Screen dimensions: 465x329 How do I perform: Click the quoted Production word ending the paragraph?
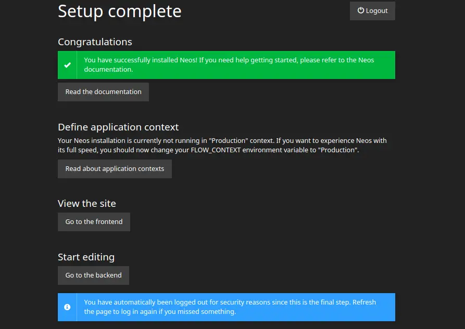[x=337, y=150]
